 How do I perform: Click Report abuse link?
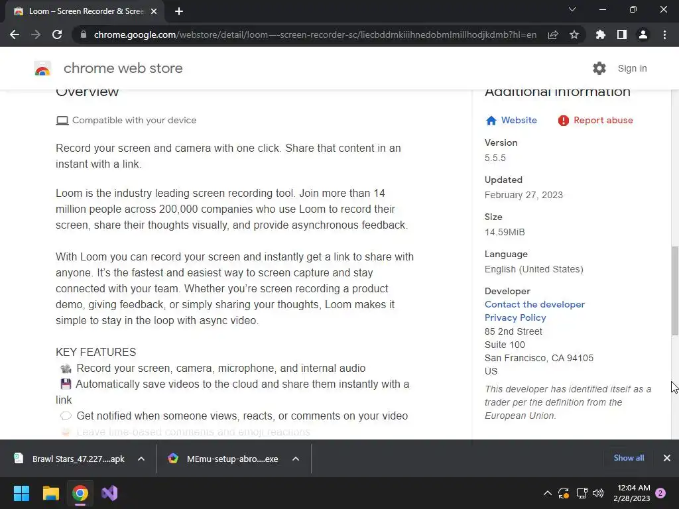[603, 121]
